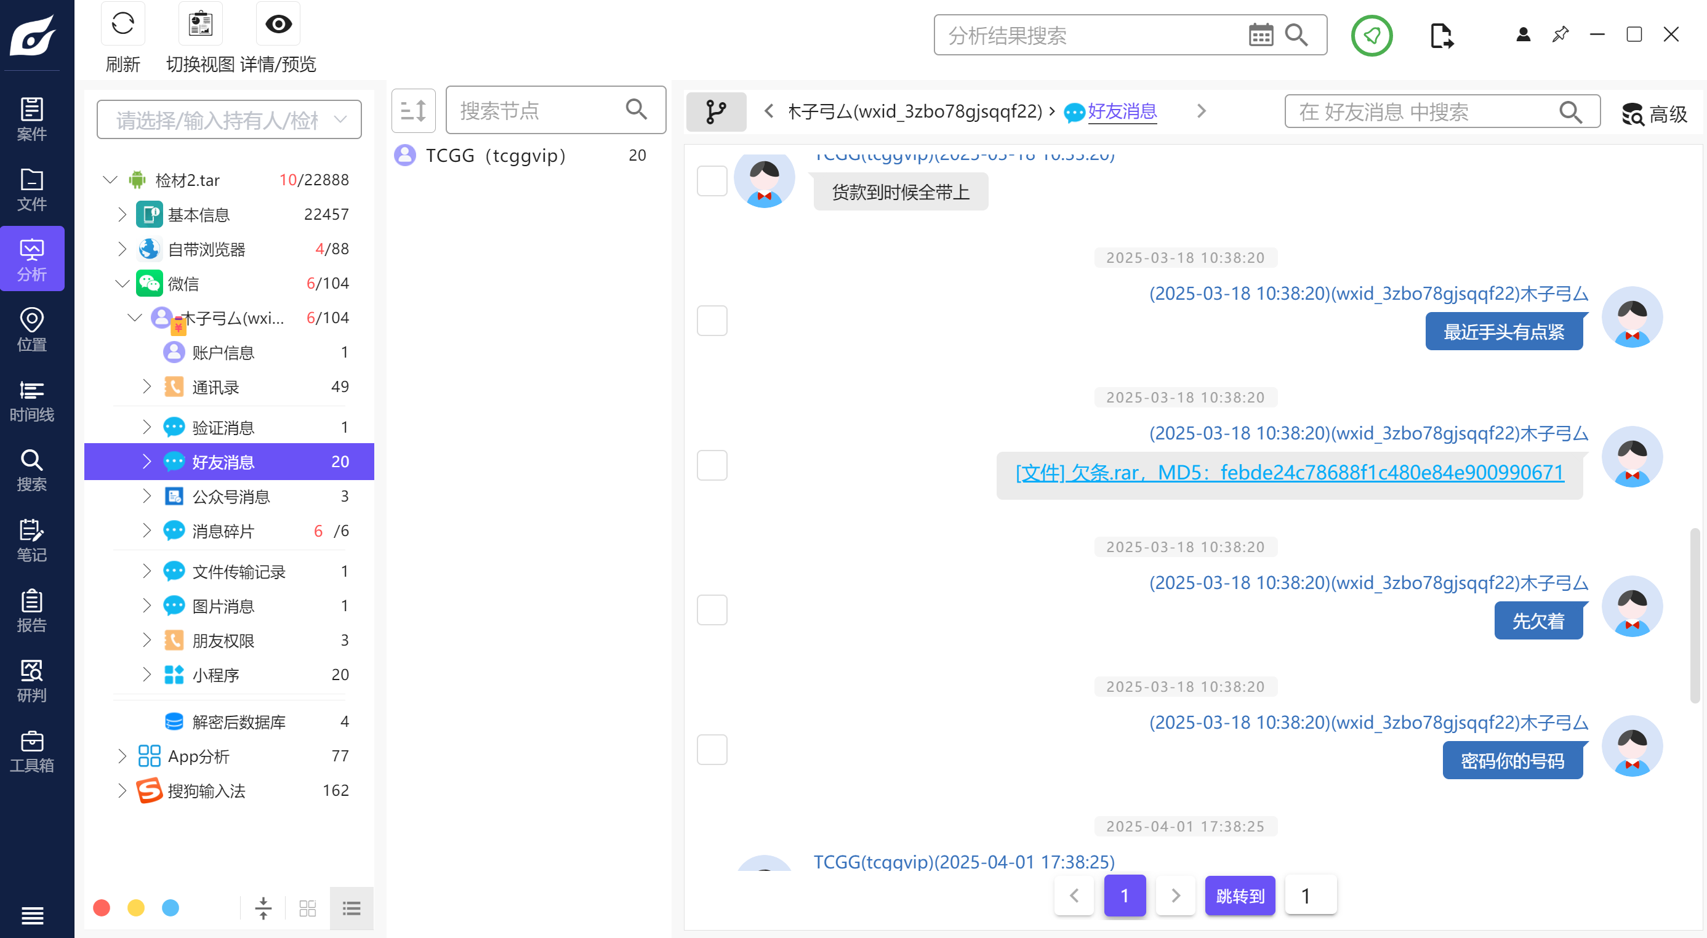Click the export document icon in title bar
This screenshot has height=938, width=1707.
(1440, 35)
